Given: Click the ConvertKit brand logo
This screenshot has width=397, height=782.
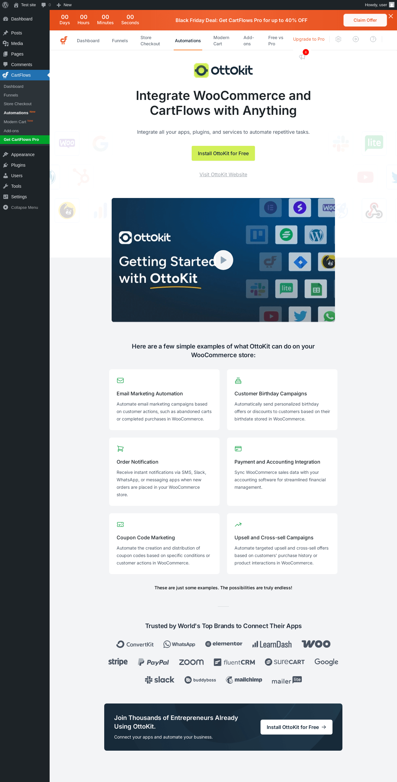Looking at the screenshot, I should [x=135, y=644].
